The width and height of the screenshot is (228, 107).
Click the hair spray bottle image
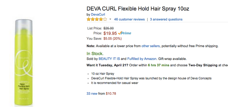(x=24, y=62)
